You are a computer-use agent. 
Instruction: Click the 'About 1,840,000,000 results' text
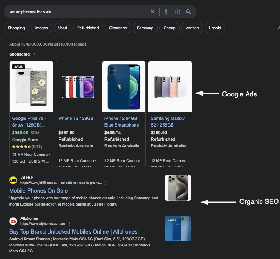click(48, 44)
